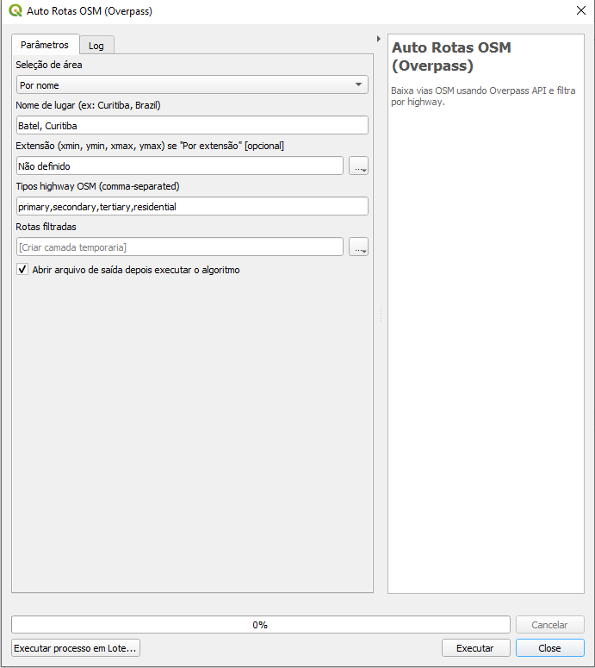595x668 pixels.
Task: Click the Nome de lugar text field
Action: coord(192,125)
